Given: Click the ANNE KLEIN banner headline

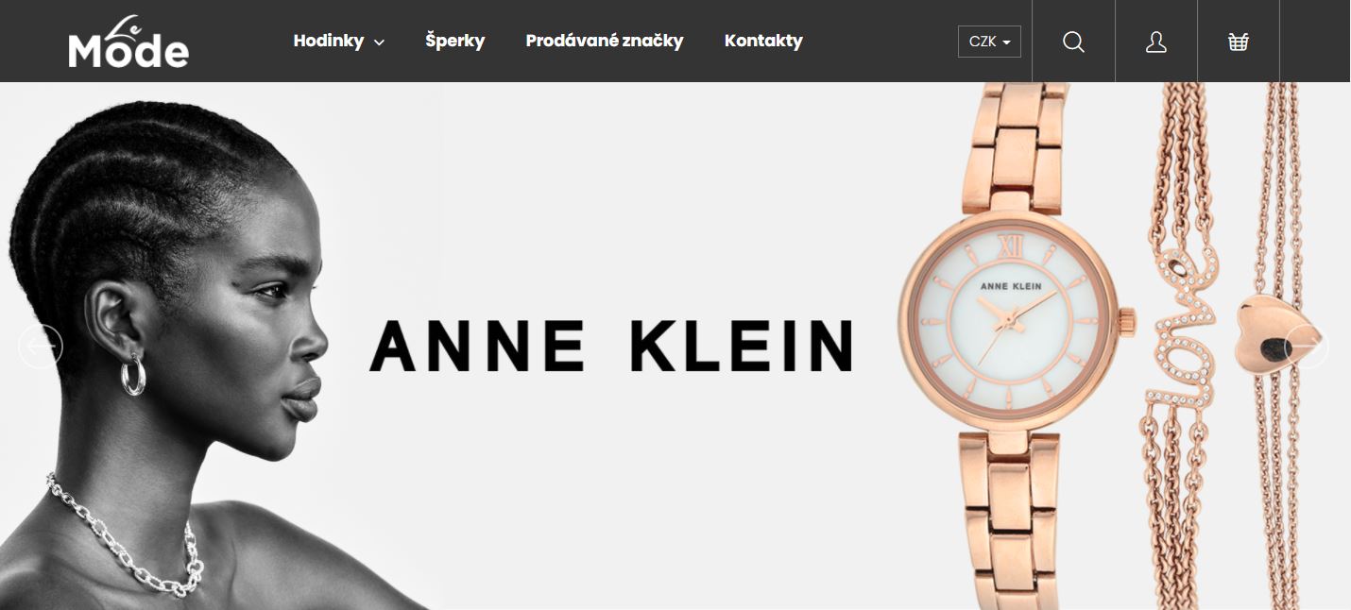Looking at the screenshot, I should pos(612,346).
